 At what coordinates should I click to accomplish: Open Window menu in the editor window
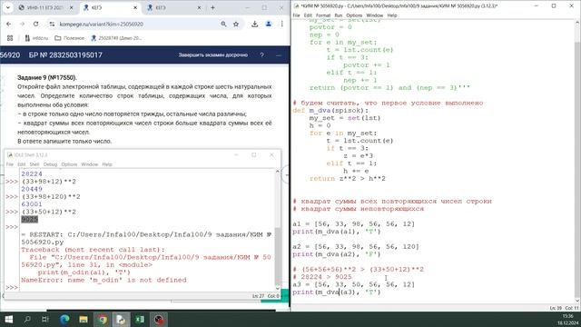(375, 15)
